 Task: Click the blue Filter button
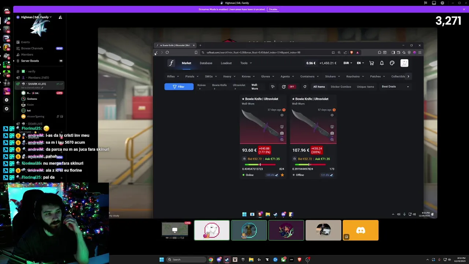pos(179,87)
